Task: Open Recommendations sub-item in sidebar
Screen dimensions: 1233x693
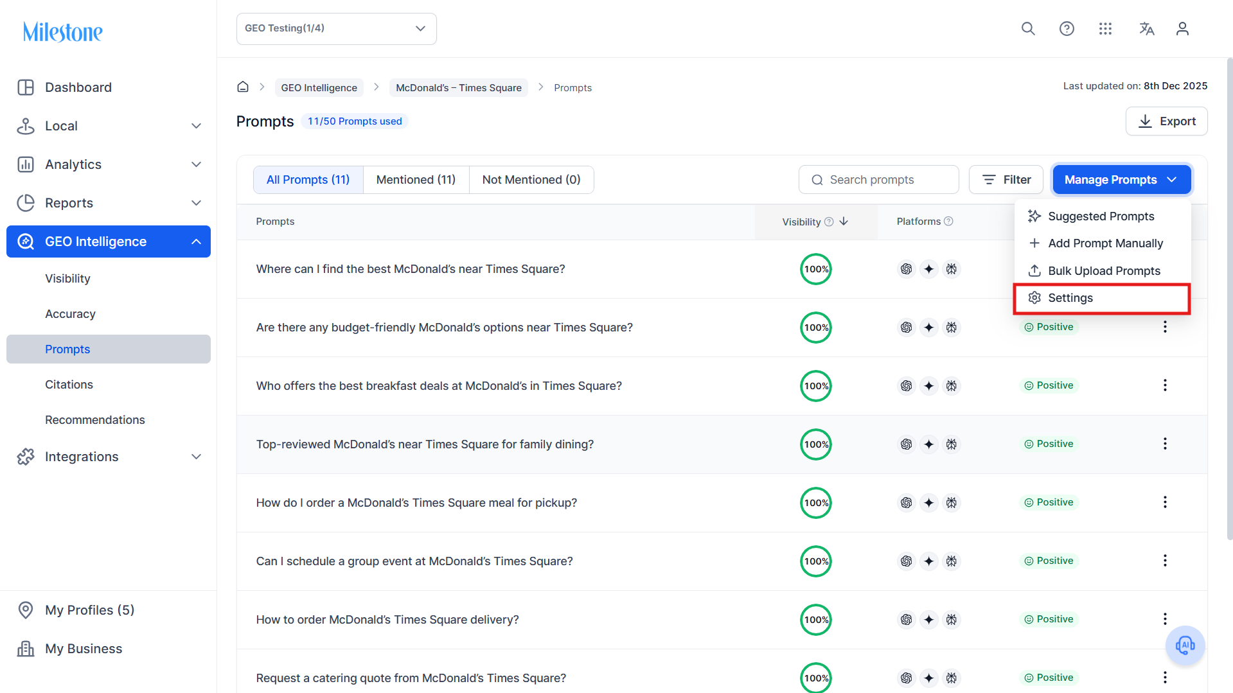Action: 109,420
